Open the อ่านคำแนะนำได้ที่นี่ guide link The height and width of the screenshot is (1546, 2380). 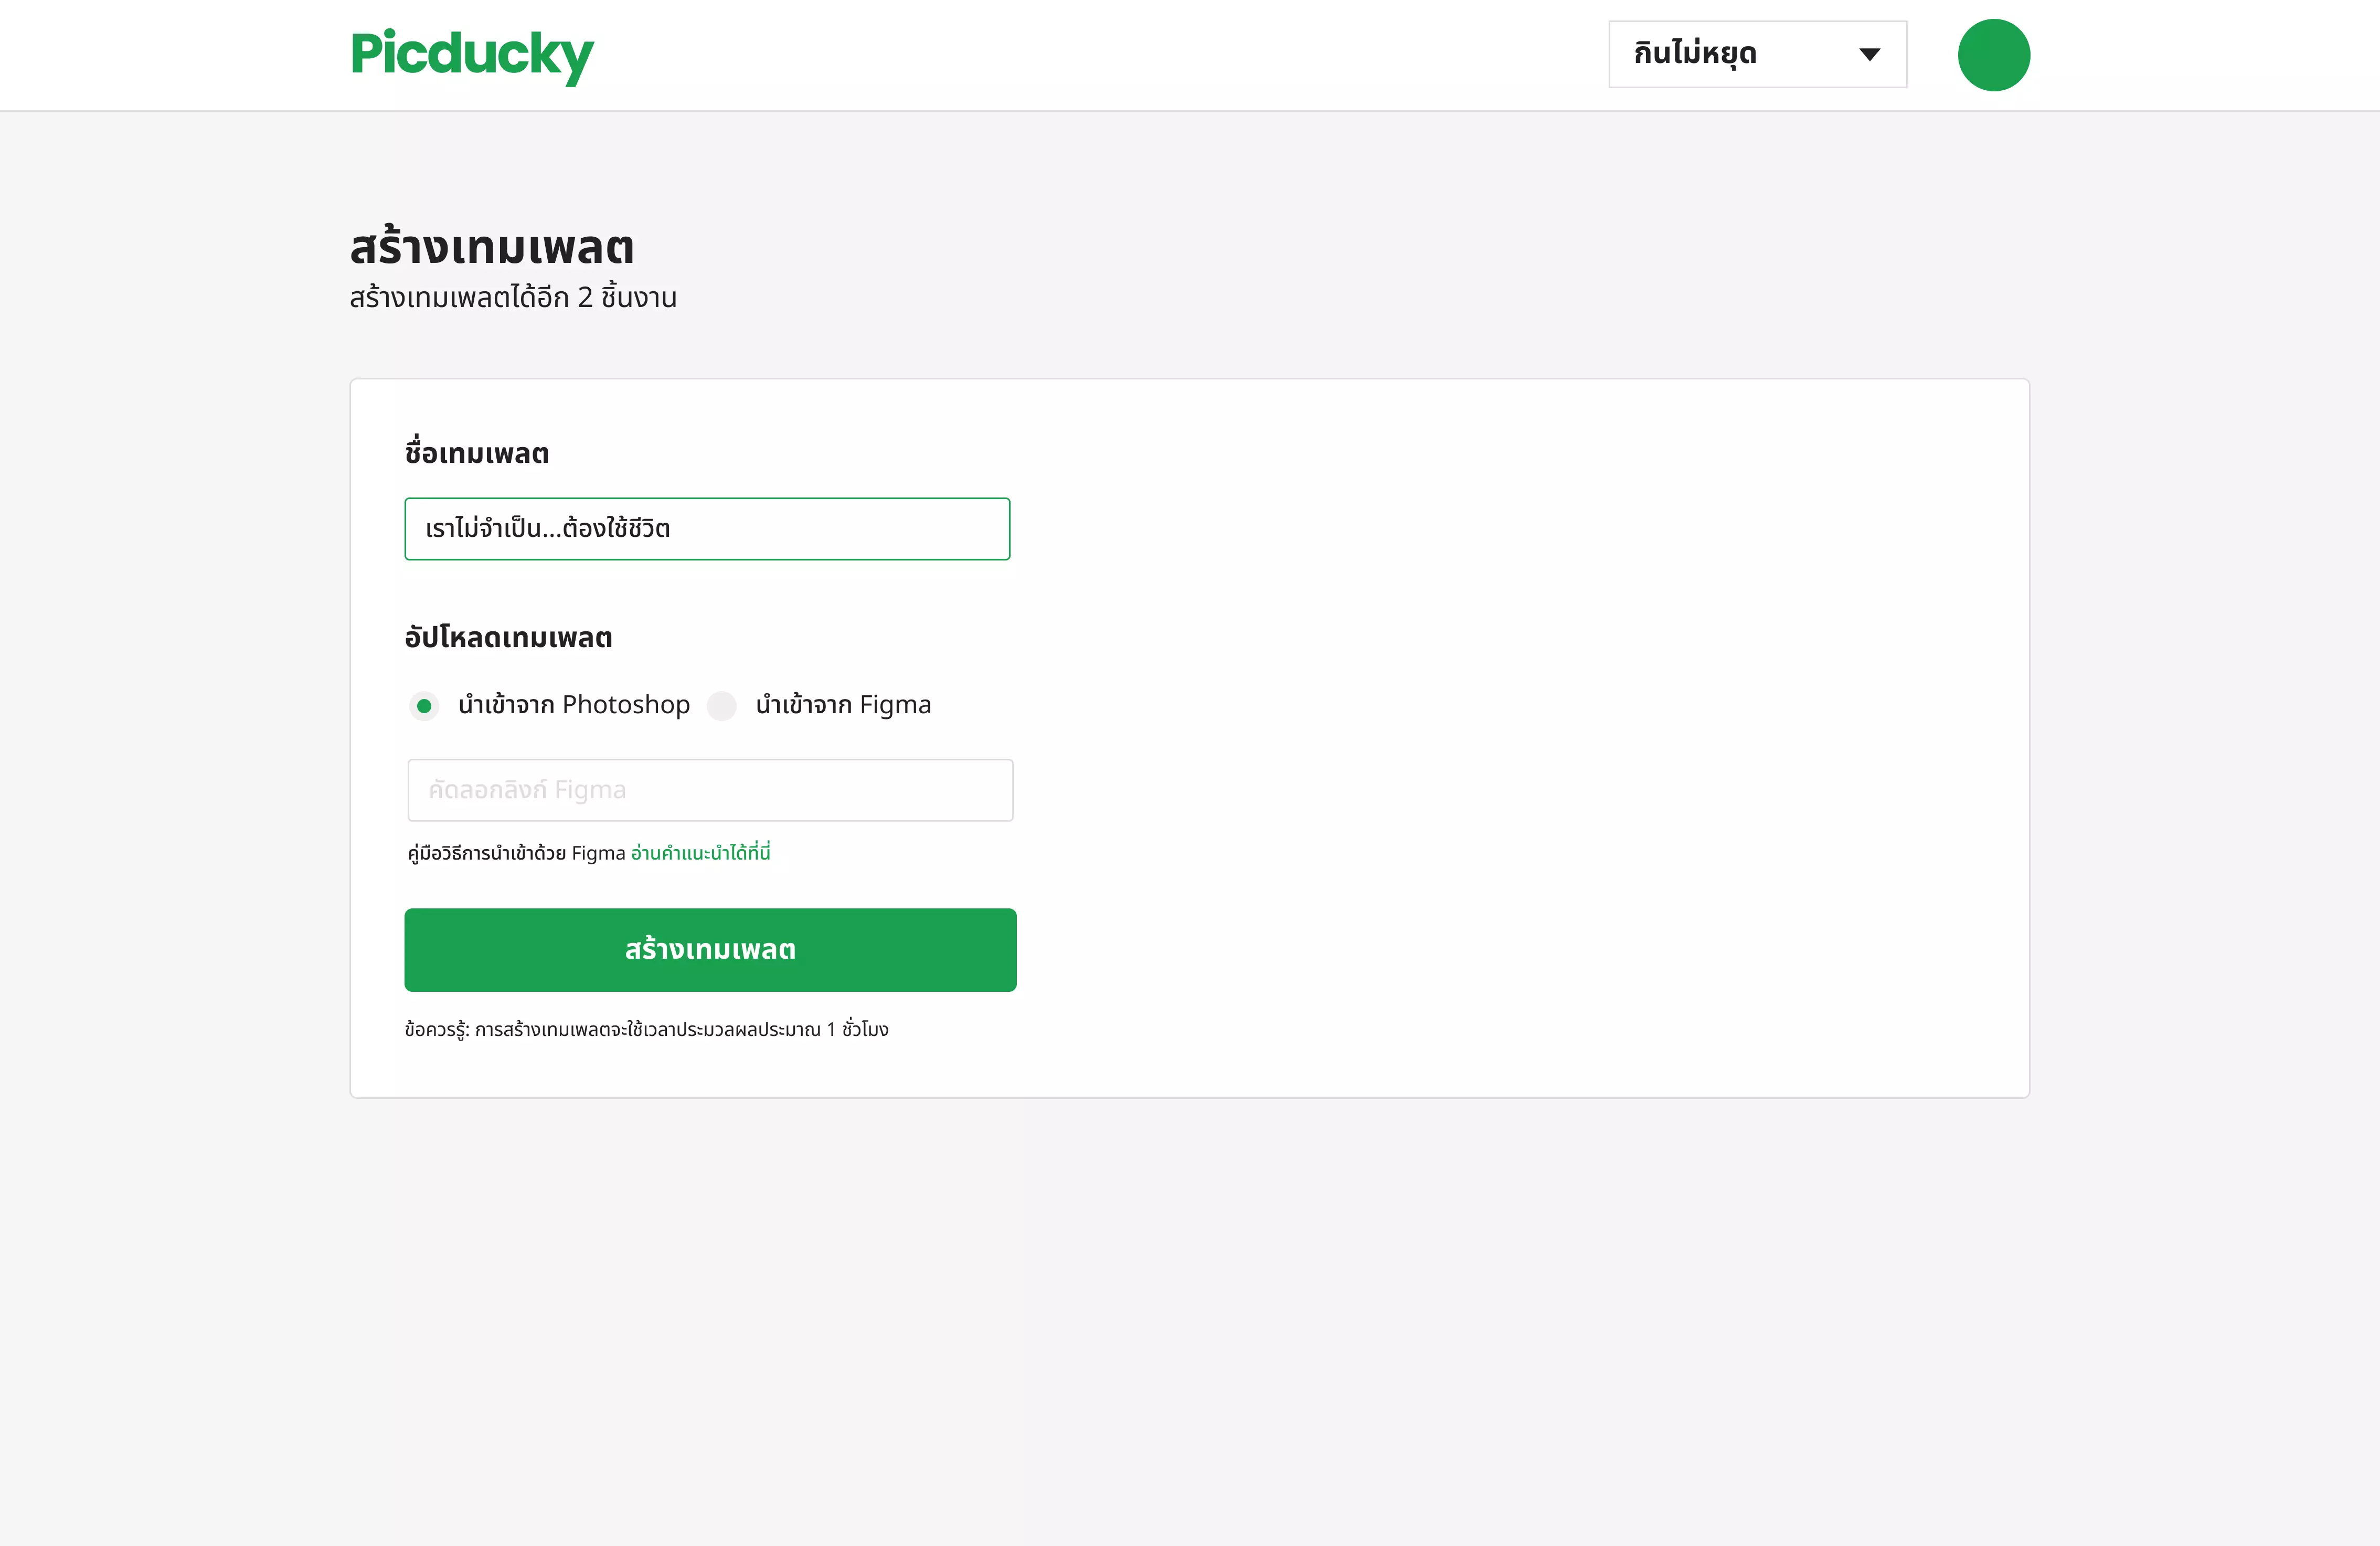[700, 853]
